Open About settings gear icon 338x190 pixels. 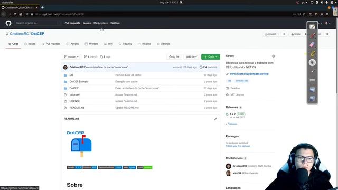pyautogui.click(x=274, y=56)
